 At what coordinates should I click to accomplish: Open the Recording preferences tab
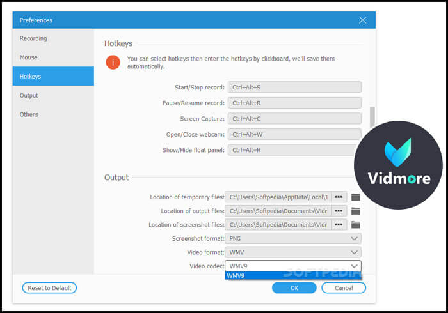[x=53, y=38]
